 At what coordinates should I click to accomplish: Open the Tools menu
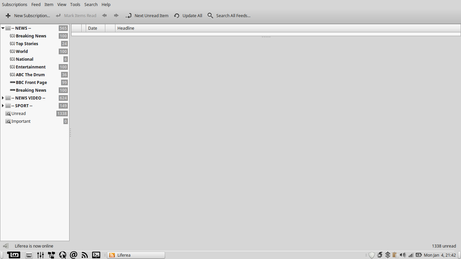point(75,4)
